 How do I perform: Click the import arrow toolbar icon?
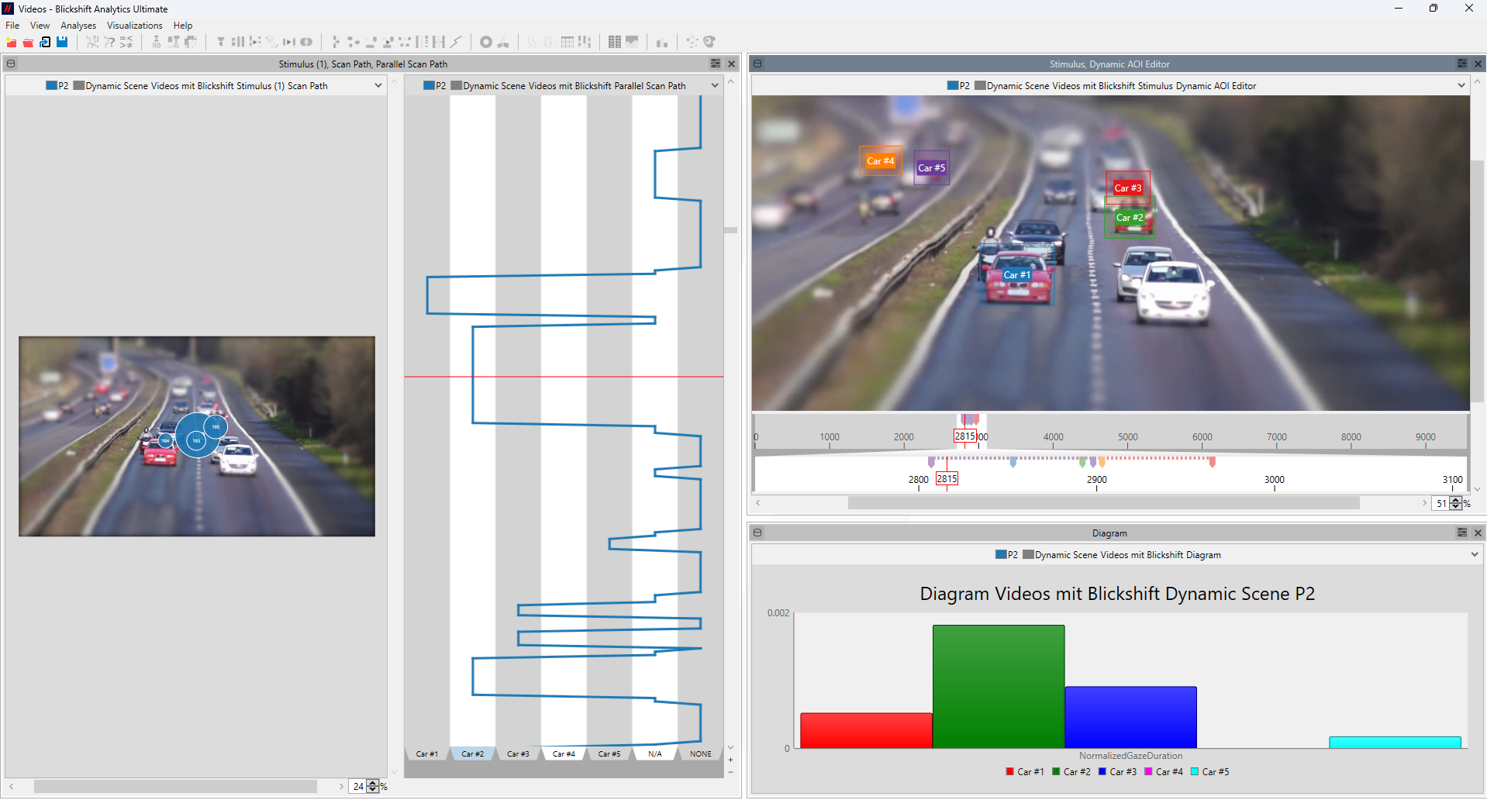point(45,42)
